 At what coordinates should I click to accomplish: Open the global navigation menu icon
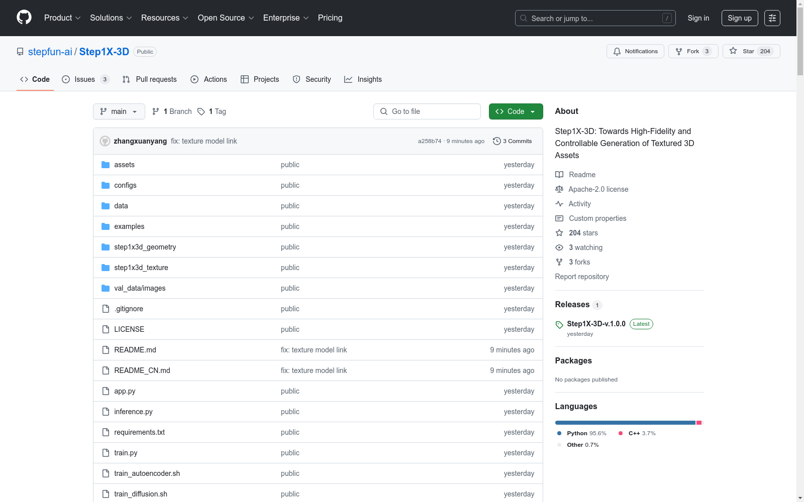click(x=772, y=18)
